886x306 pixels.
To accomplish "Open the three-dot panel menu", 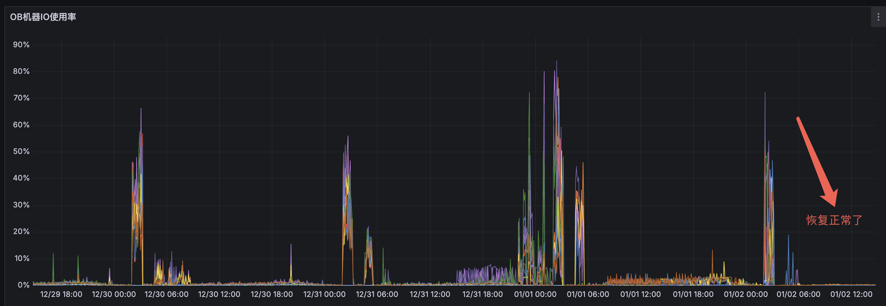I will pos(878,17).
